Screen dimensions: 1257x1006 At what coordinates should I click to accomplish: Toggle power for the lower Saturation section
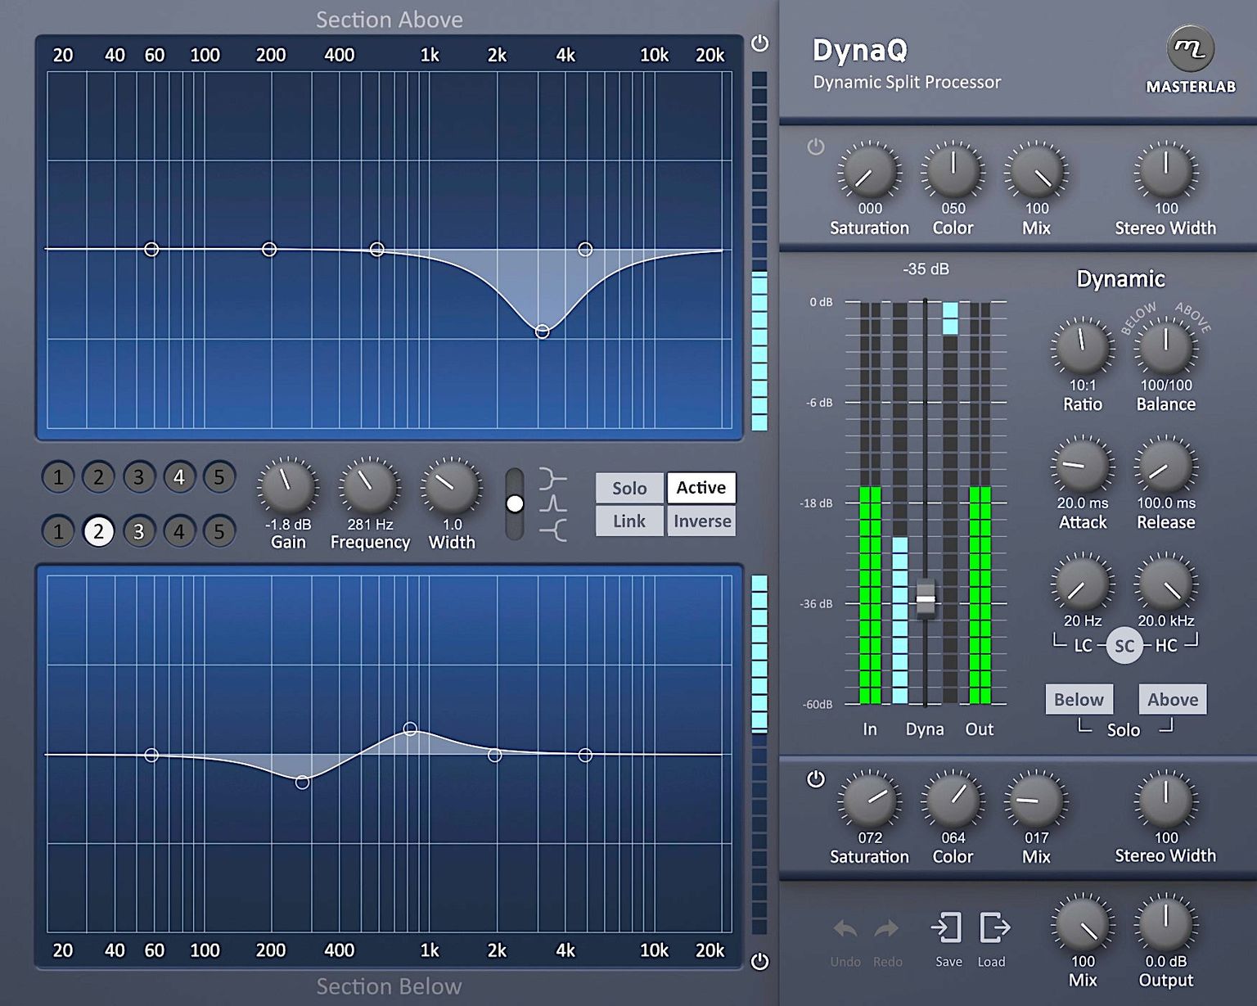coord(815,778)
